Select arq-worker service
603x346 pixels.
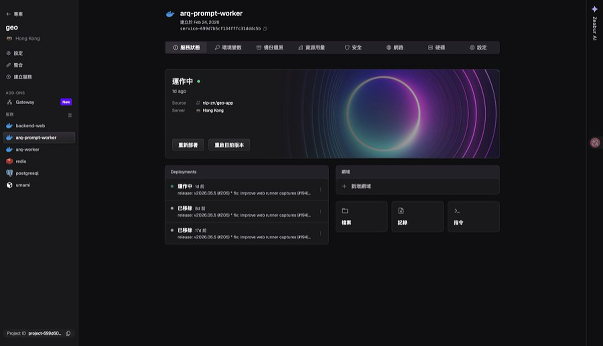[x=39, y=150]
